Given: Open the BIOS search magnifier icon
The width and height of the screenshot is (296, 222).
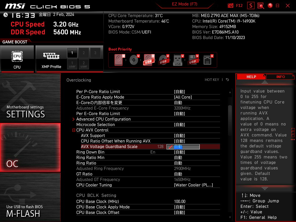Looking at the screenshot, I should pyautogui.click(x=261, y=5).
